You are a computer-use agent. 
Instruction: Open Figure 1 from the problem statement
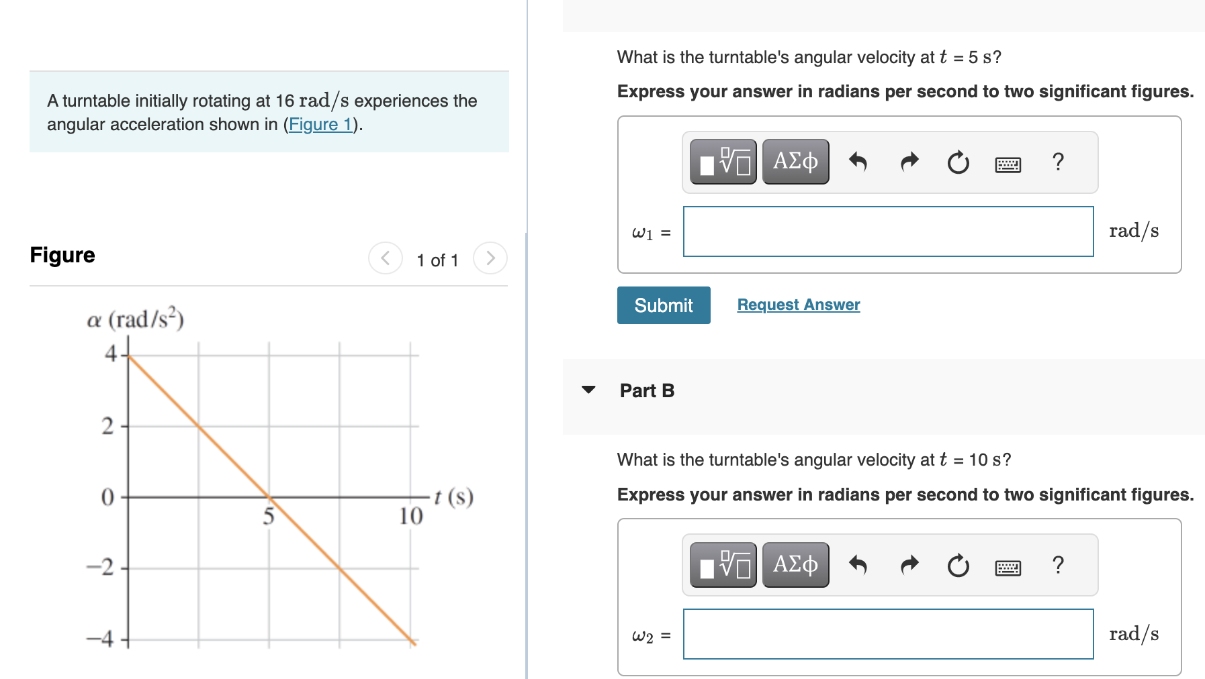click(x=321, y=124)
